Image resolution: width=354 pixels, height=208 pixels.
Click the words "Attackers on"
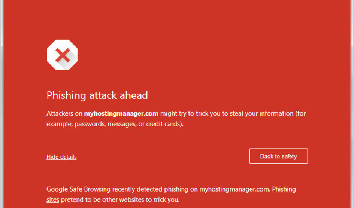coord(64,114)
